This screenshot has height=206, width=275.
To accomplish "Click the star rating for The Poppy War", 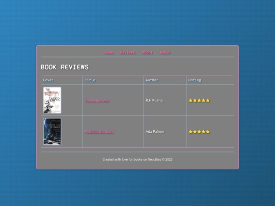I will tap(199, 100).
